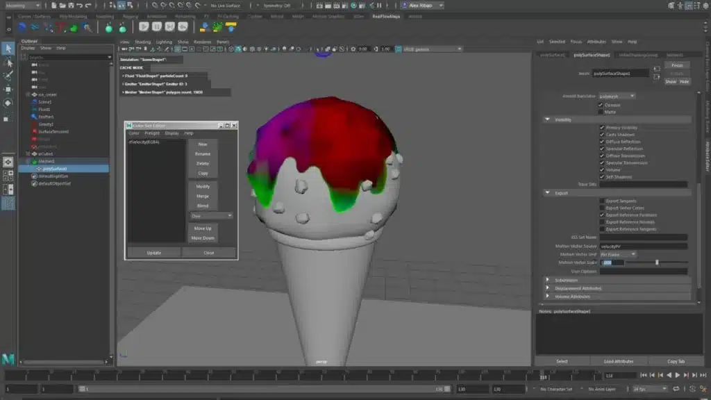Select the Lasso tool in the toolbox
Viewport: 711px width, 400px height.
pyautogui.click(x=8, y=62)
